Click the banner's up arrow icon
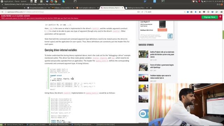The width and height of the screenshot is (224, 126). click(220, 17)
